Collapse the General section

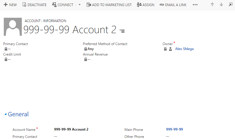[6, 115]
